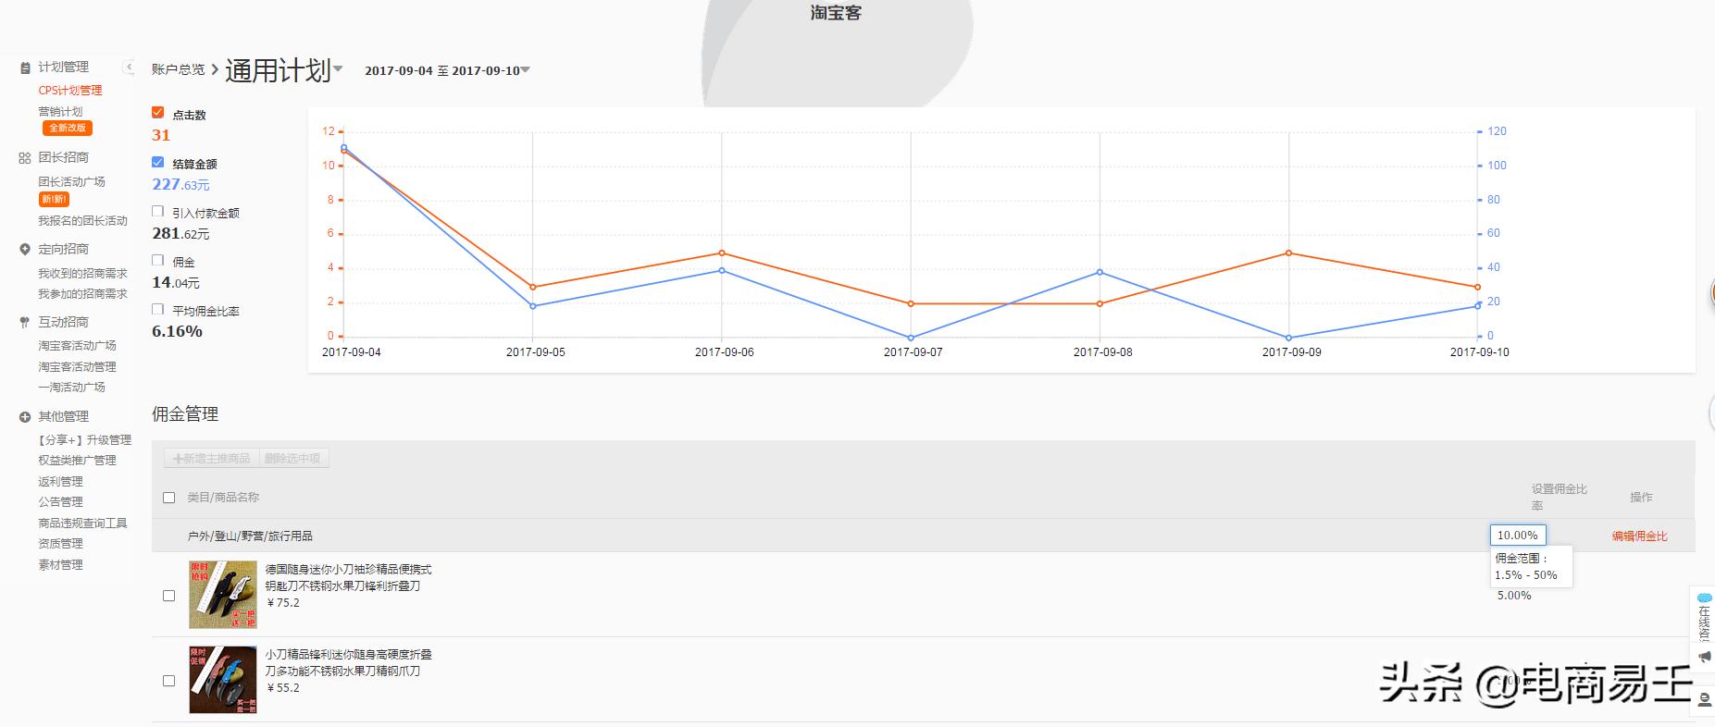The height and width of the screenshot is (727, 1715).
Task: Open CPS计划管理 menu item
Action: tap(70, 91)
